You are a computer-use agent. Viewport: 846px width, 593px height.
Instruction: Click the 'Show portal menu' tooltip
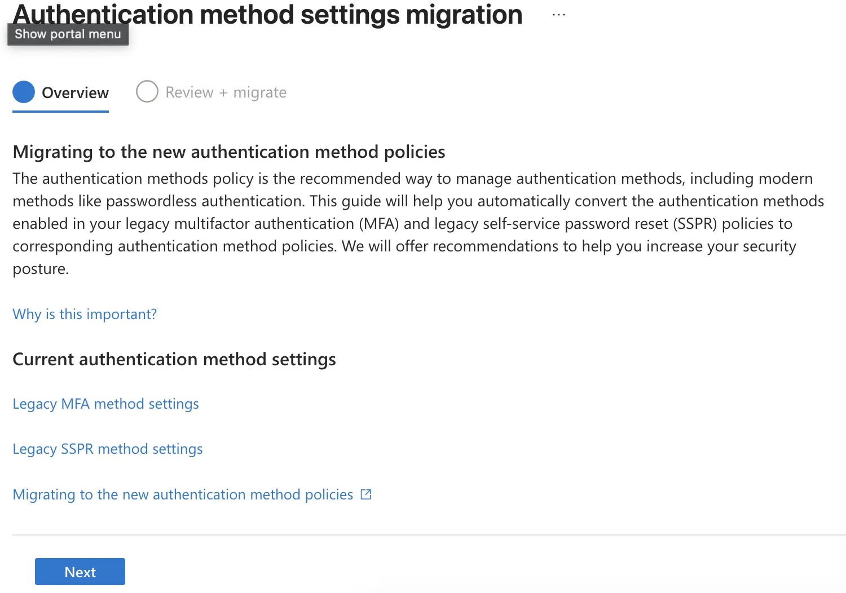68,34
